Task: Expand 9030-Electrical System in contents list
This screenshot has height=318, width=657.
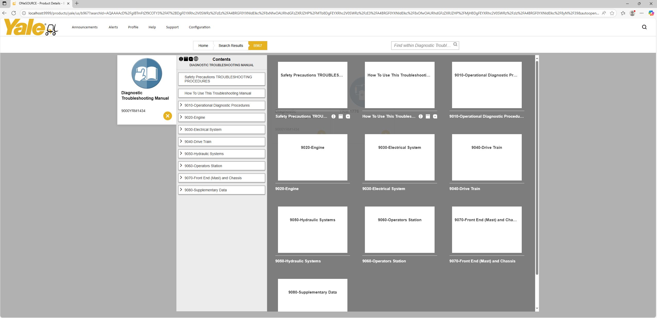Action: [181, 129]
